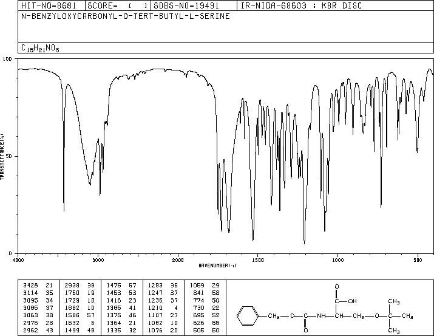Click the WAVENUMBER x-axis title
The height and width of the screenshot is (336, 434).
[x=217, y=266]
